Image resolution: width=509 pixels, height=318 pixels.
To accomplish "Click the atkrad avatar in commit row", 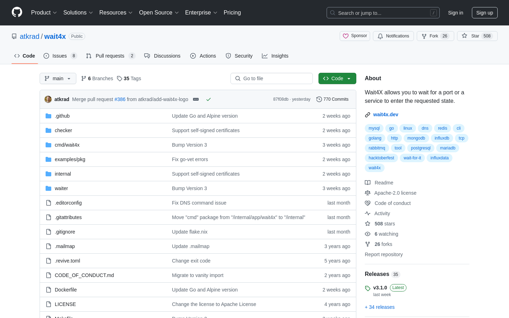I will tap(48, 99).
